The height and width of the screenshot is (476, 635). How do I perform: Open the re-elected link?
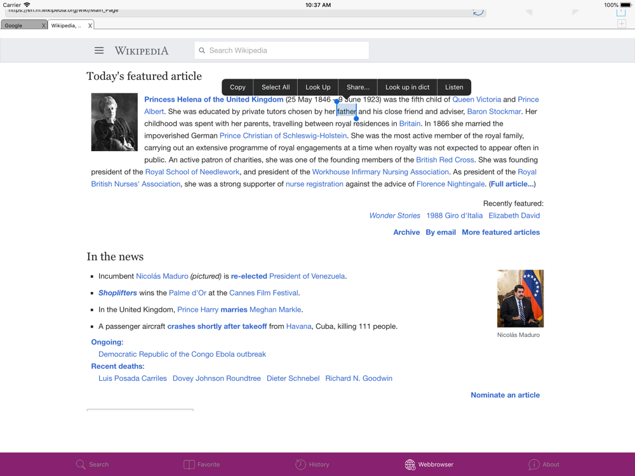point(249,277)
